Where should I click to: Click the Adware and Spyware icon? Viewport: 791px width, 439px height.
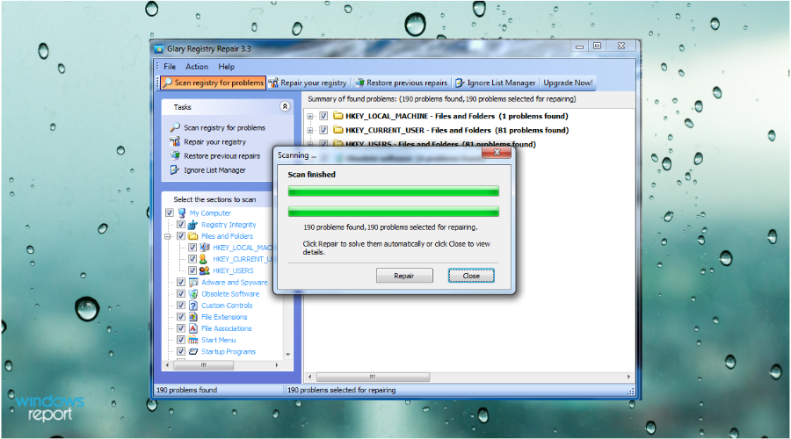[192, 282]
